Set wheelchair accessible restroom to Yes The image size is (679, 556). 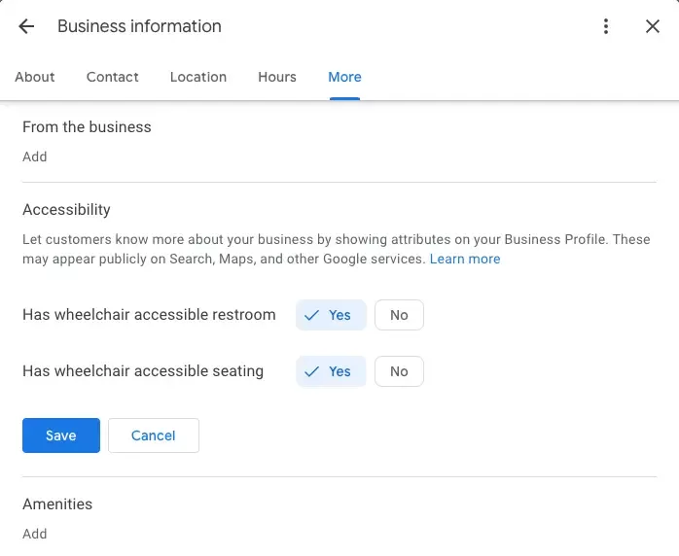click(x=331, y=315)
